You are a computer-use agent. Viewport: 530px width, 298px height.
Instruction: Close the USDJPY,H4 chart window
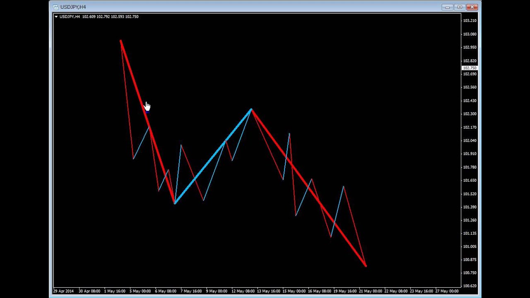(x=472, y=7)
